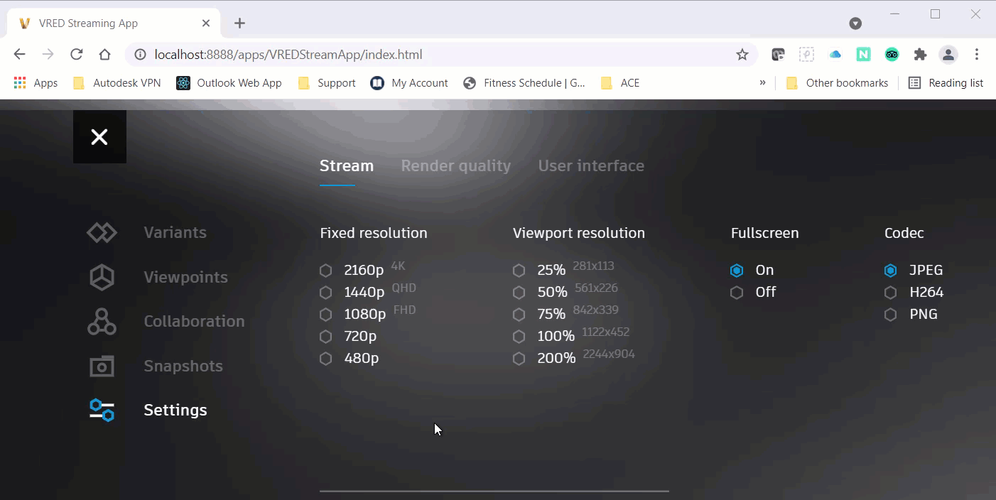Open the Chrome extensions puzzle icon

920,55
